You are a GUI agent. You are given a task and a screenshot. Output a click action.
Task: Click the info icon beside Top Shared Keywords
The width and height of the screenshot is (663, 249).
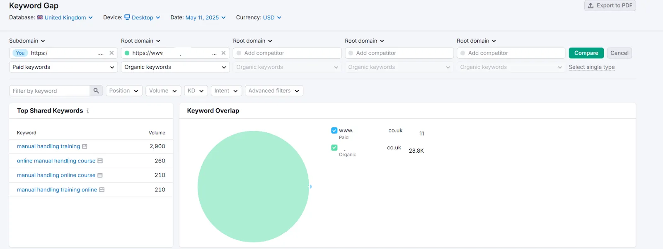tap(87, 111)
